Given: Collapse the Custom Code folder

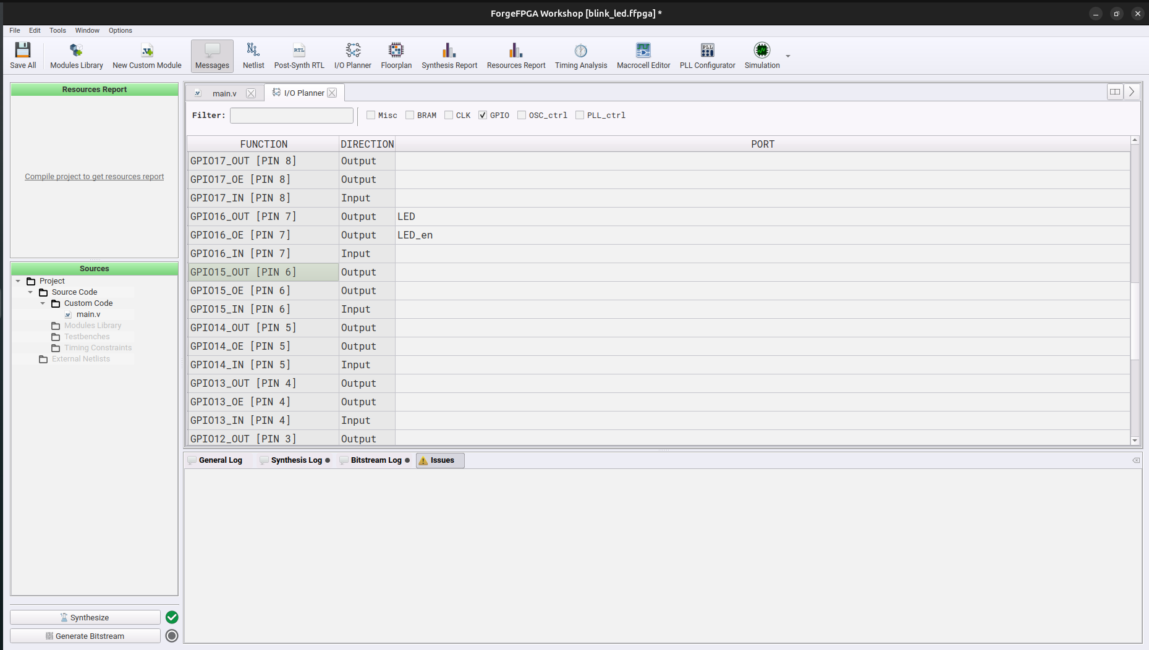Looking at the screenshot, I should [43, 303].
